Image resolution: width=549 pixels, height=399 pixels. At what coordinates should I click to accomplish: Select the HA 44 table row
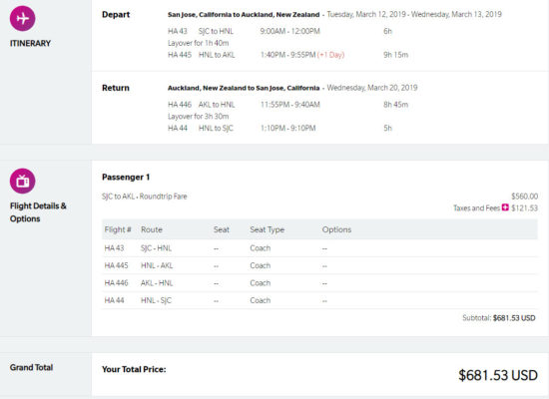[319, 300]
